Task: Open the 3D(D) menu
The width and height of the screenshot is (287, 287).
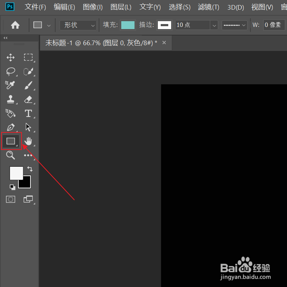Action: pos(236,7)
